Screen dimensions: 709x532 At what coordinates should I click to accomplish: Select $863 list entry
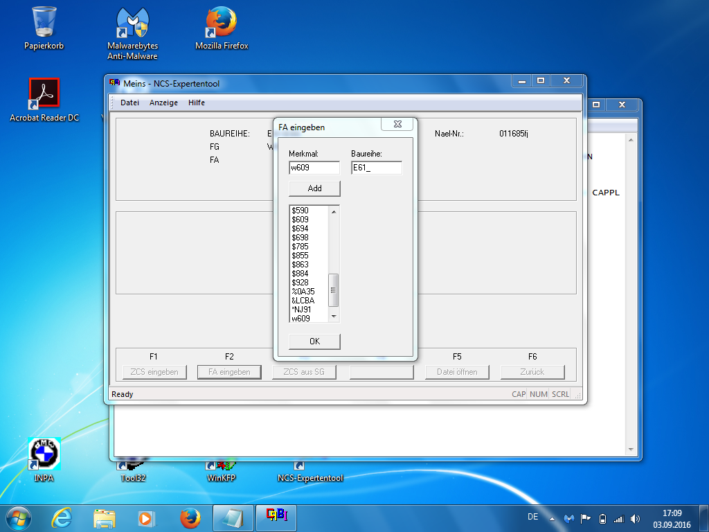(309, 265)
